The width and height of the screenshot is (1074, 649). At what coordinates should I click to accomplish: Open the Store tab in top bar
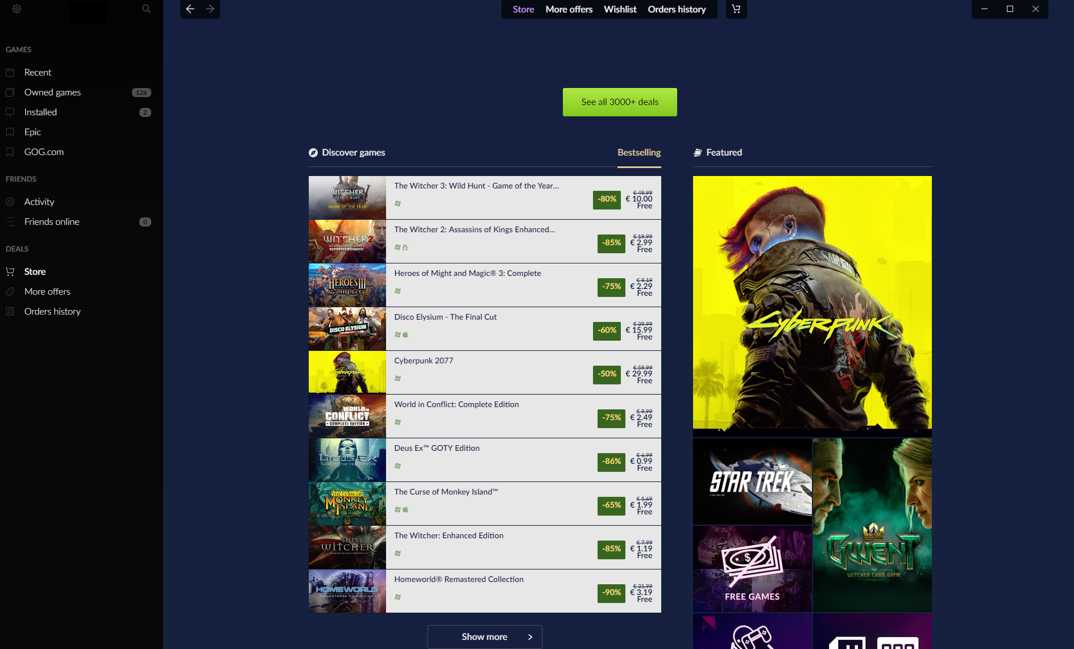[523, 9]
